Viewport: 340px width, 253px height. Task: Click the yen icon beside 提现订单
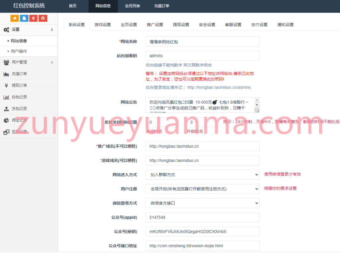click(6, 85)
